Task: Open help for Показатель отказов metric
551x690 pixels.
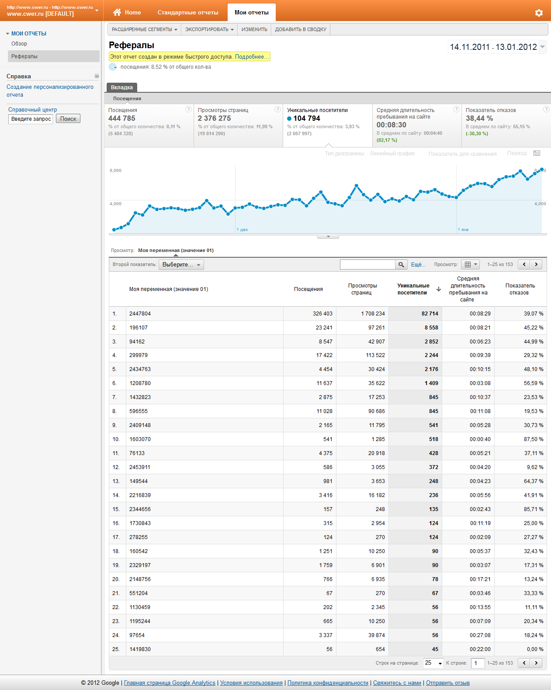Action: pyautogui.click(x=546, y=109)
